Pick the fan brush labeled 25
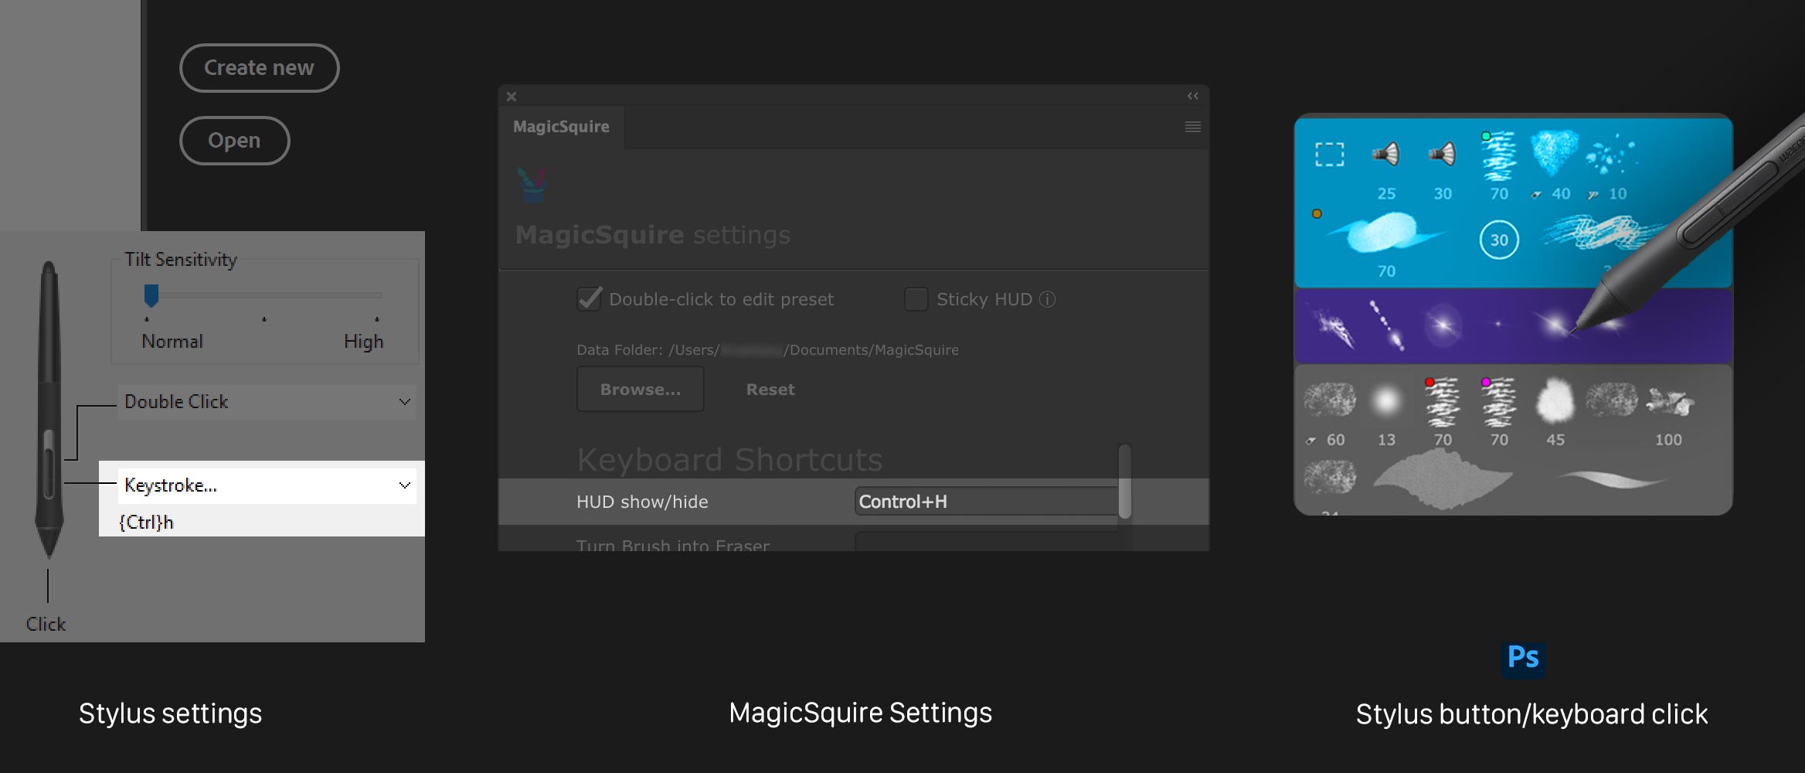 (1386, 154)
